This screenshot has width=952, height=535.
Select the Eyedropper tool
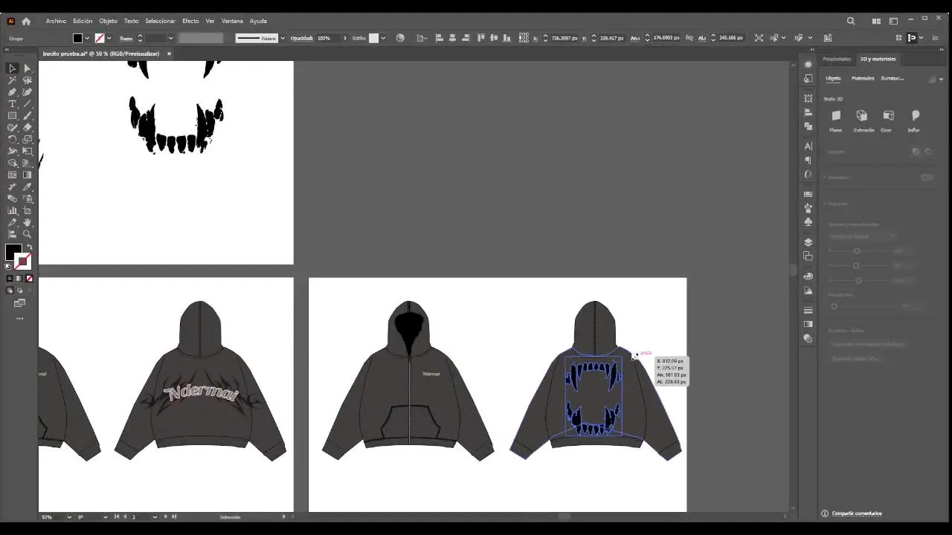[27, 187]
